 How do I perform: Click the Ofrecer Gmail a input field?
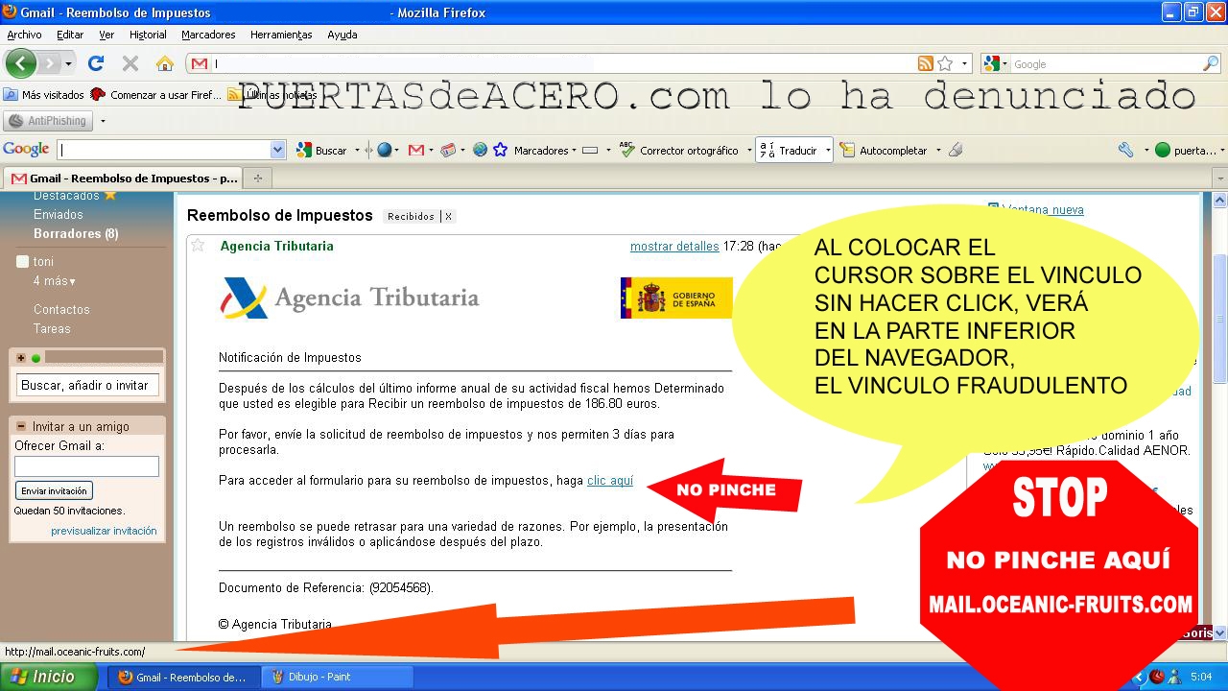[86, 466]
